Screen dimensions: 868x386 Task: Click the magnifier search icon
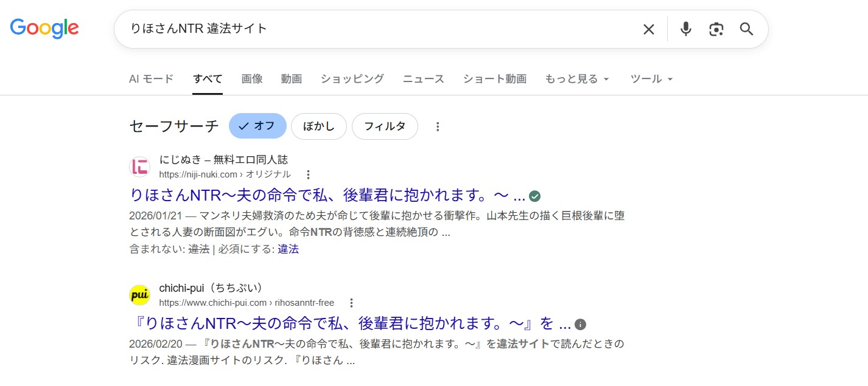click(x=747, y=29)
